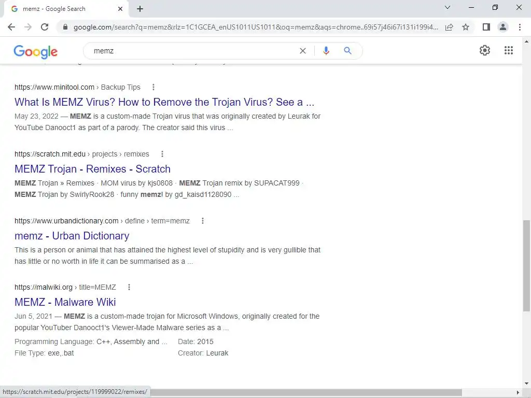Click the scroll-up arrow of the page scrollbar

tap(526, 41)
